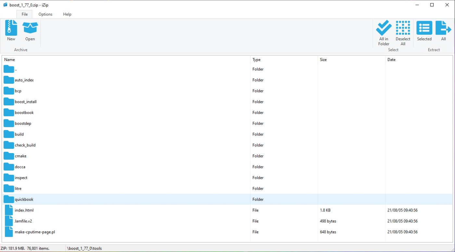Select the auto_index row name

coord(24,80)
